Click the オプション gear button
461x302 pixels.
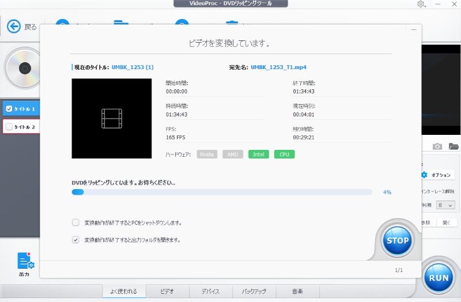(437, 175)
